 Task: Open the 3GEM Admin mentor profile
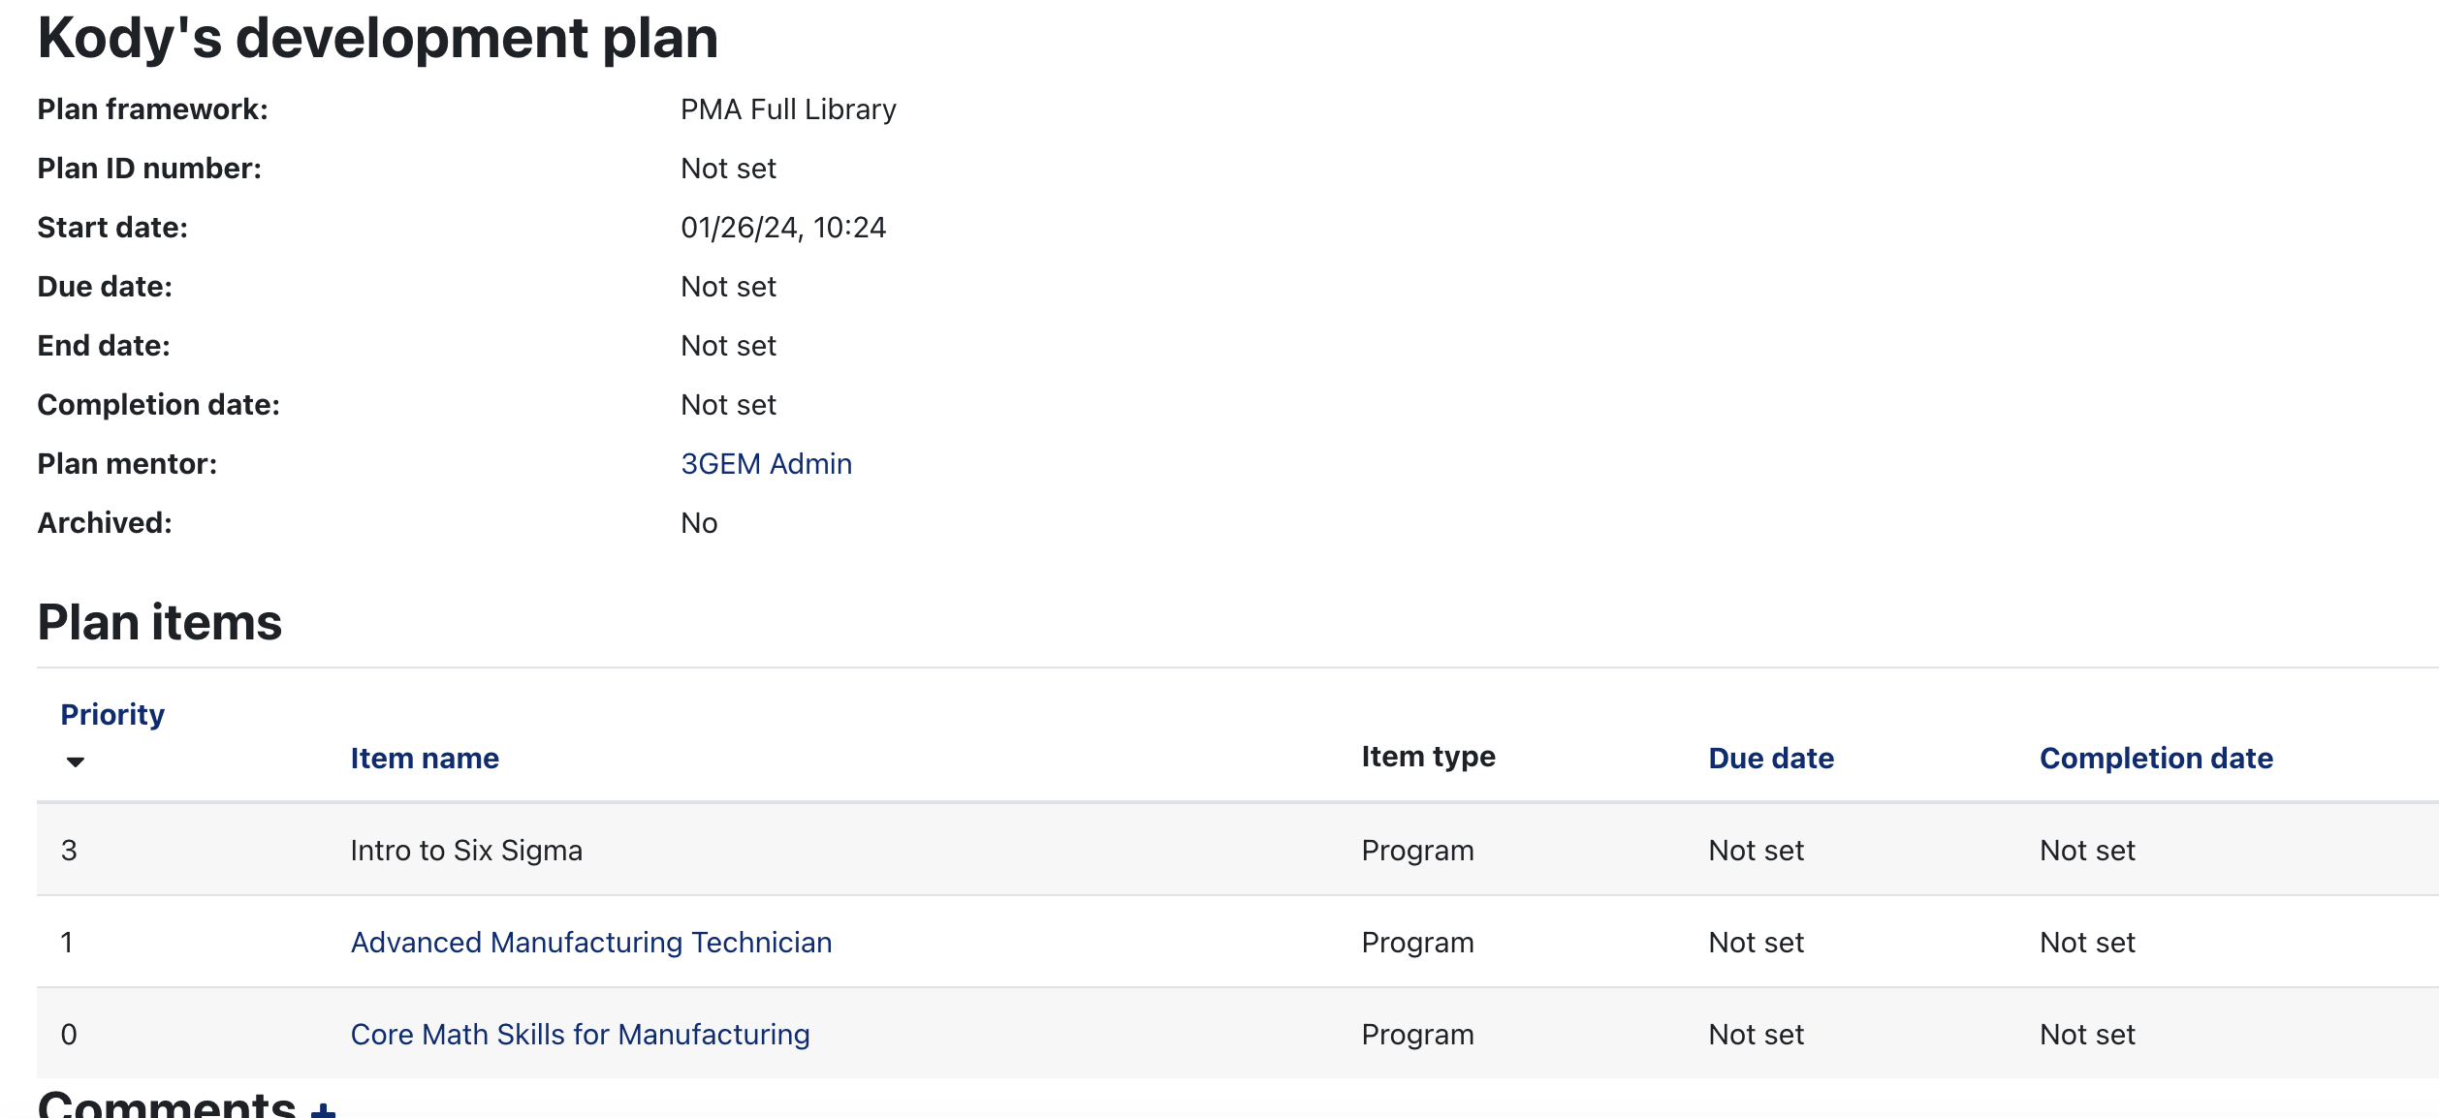766,464
